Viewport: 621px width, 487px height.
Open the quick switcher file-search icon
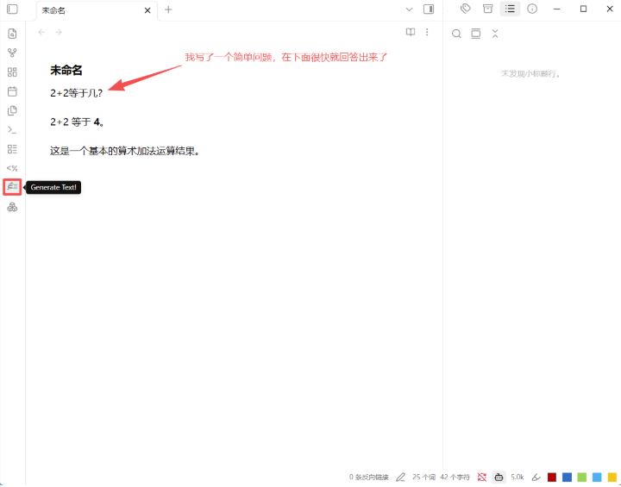[x=12, y=34]
